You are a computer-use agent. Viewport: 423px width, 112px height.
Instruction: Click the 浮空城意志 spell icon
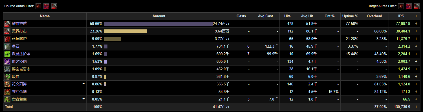(7, 69)
